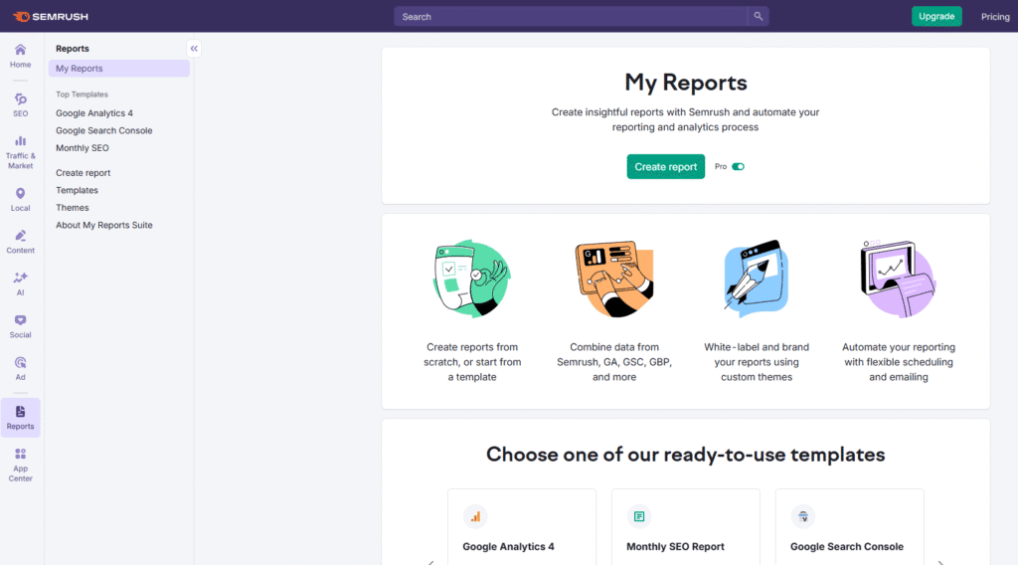The height and width of the screenshot is (565, 1018).
Task: Click the Semrush logo
Action: 51,16
